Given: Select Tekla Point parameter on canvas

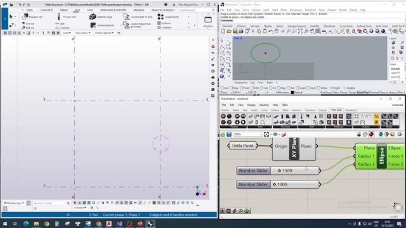Looking at the screenshot, I should [x=242, y=146].
